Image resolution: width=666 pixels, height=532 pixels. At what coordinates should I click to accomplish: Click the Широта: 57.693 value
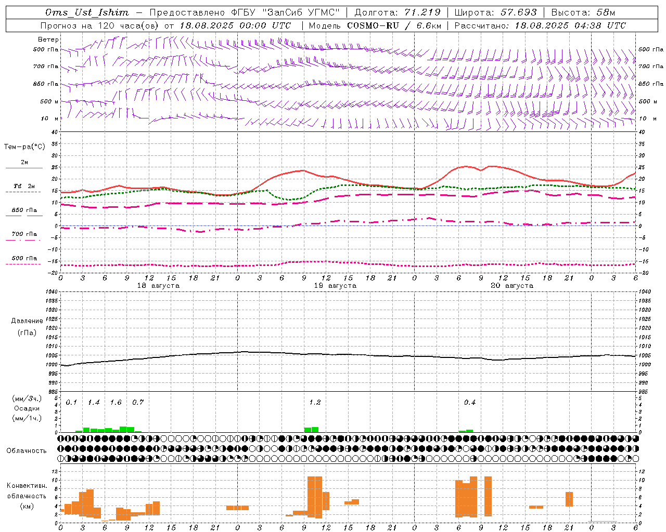[496, 12]
